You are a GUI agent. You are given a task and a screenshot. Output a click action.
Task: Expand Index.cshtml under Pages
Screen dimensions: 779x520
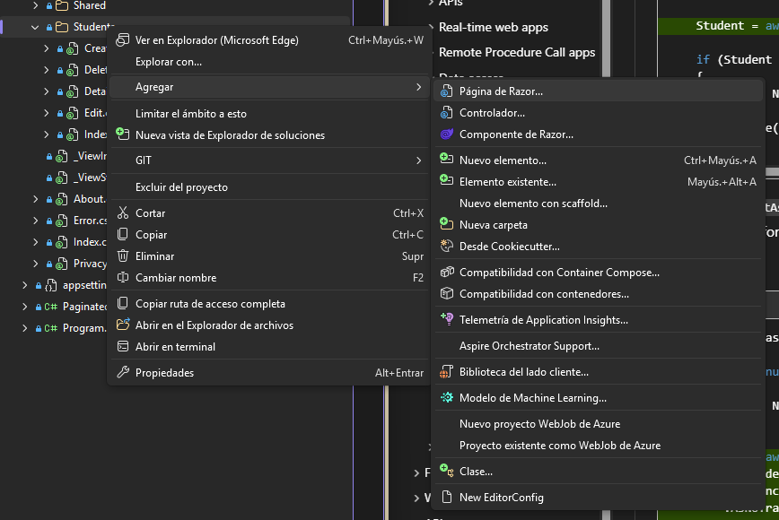point(35,242)
